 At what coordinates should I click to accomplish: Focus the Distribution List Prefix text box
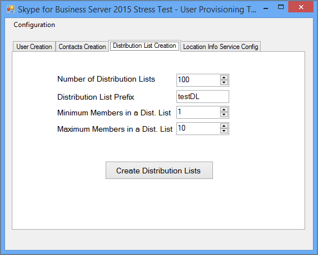(x=203, y=96)
